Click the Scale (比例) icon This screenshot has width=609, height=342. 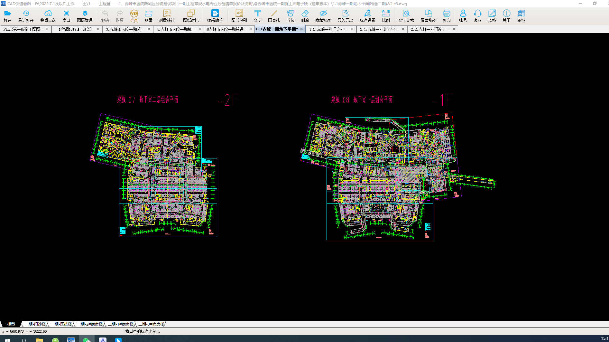[386, 16]
